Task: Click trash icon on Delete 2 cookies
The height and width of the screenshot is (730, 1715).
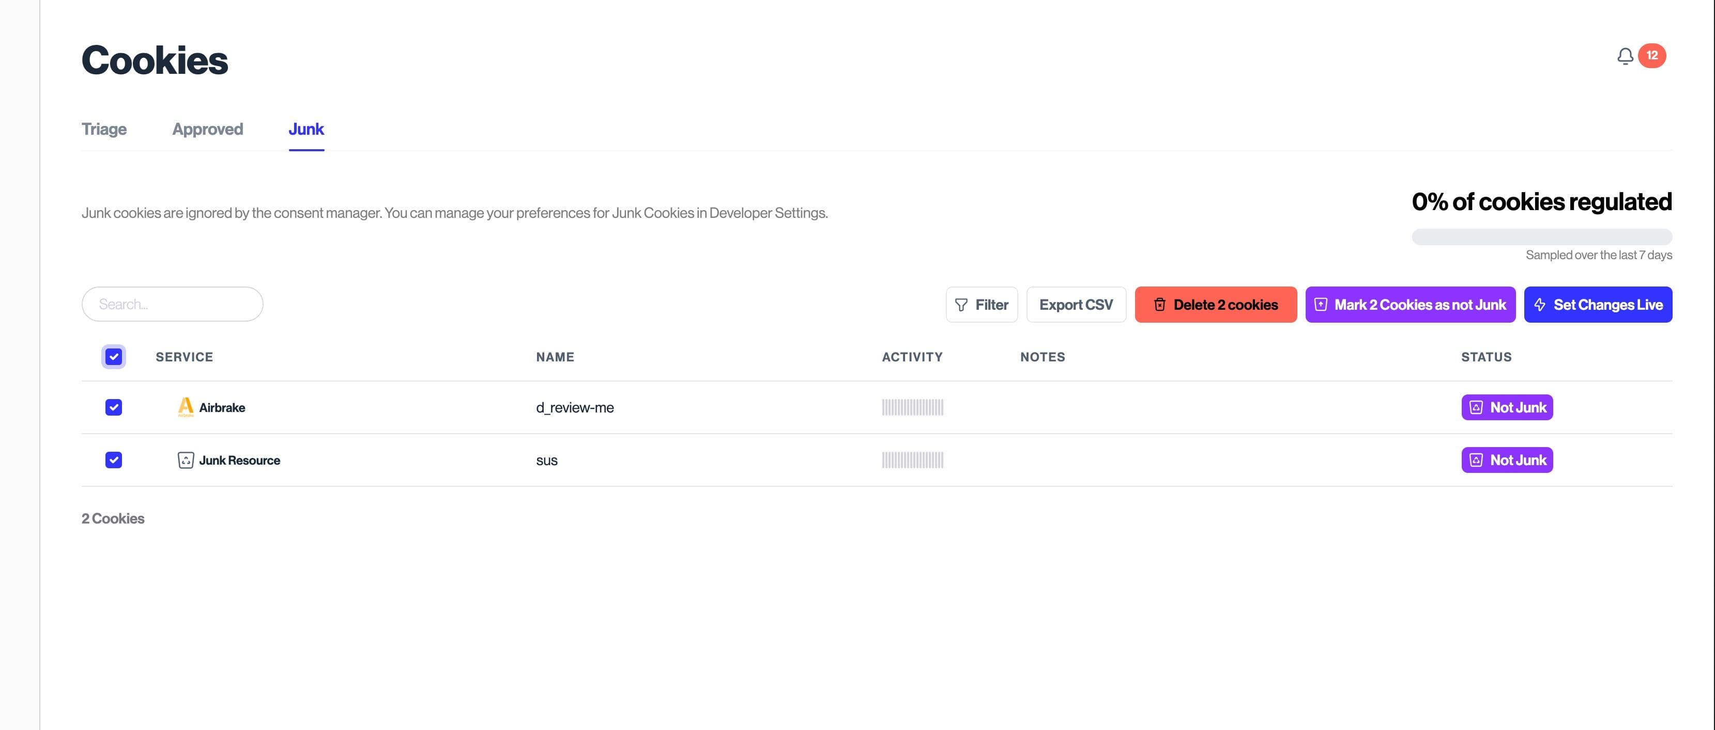Action: point(1159,305)
